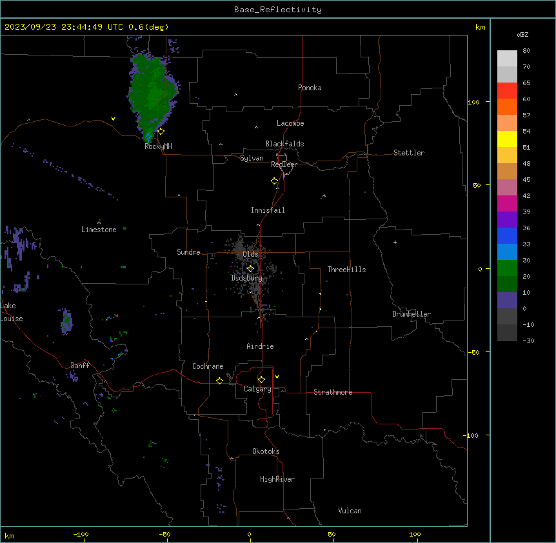Click the large green echo north of RockyMH
556x543 pixels.
click(x=152, y=94)
